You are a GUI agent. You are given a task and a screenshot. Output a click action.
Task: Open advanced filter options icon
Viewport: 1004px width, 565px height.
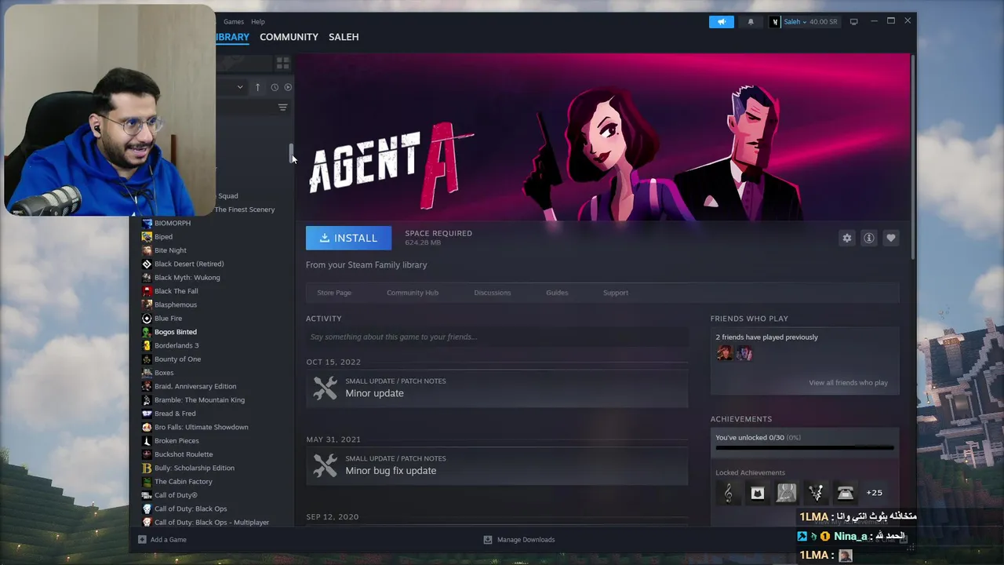pyautogui.click(x=282, y=108)
